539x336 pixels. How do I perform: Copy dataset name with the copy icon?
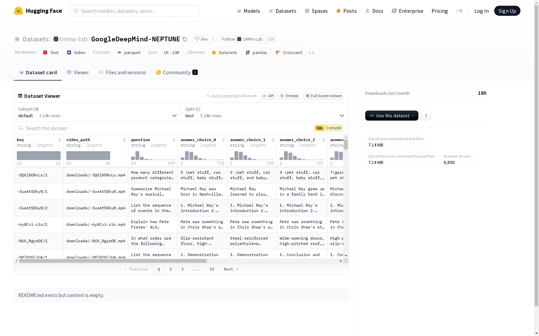coord(185,39)
